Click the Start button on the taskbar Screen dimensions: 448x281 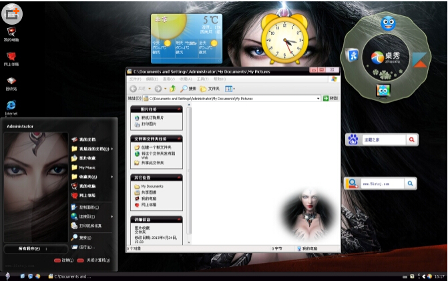point(8,276)
